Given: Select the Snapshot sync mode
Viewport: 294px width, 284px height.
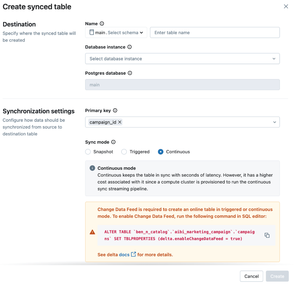Looking at the screenshot, I should tap(88, 152).
